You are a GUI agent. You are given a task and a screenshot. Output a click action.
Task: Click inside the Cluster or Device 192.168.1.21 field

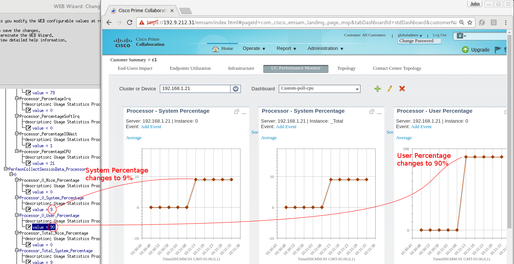(195, 88)
